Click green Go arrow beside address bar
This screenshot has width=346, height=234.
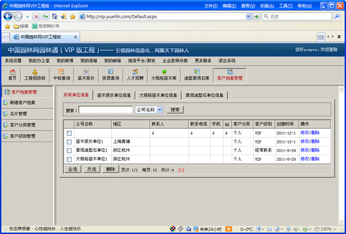[x=256, y=16]
